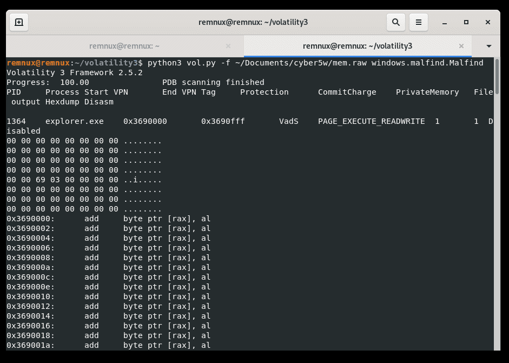The image size is (509, 363).
Task: Close the remnux@remnux: ~ tab
Action: [x=228, y=46]
